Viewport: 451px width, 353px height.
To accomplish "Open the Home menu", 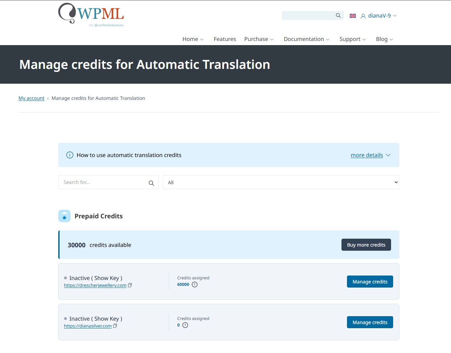I will [193, 39].
